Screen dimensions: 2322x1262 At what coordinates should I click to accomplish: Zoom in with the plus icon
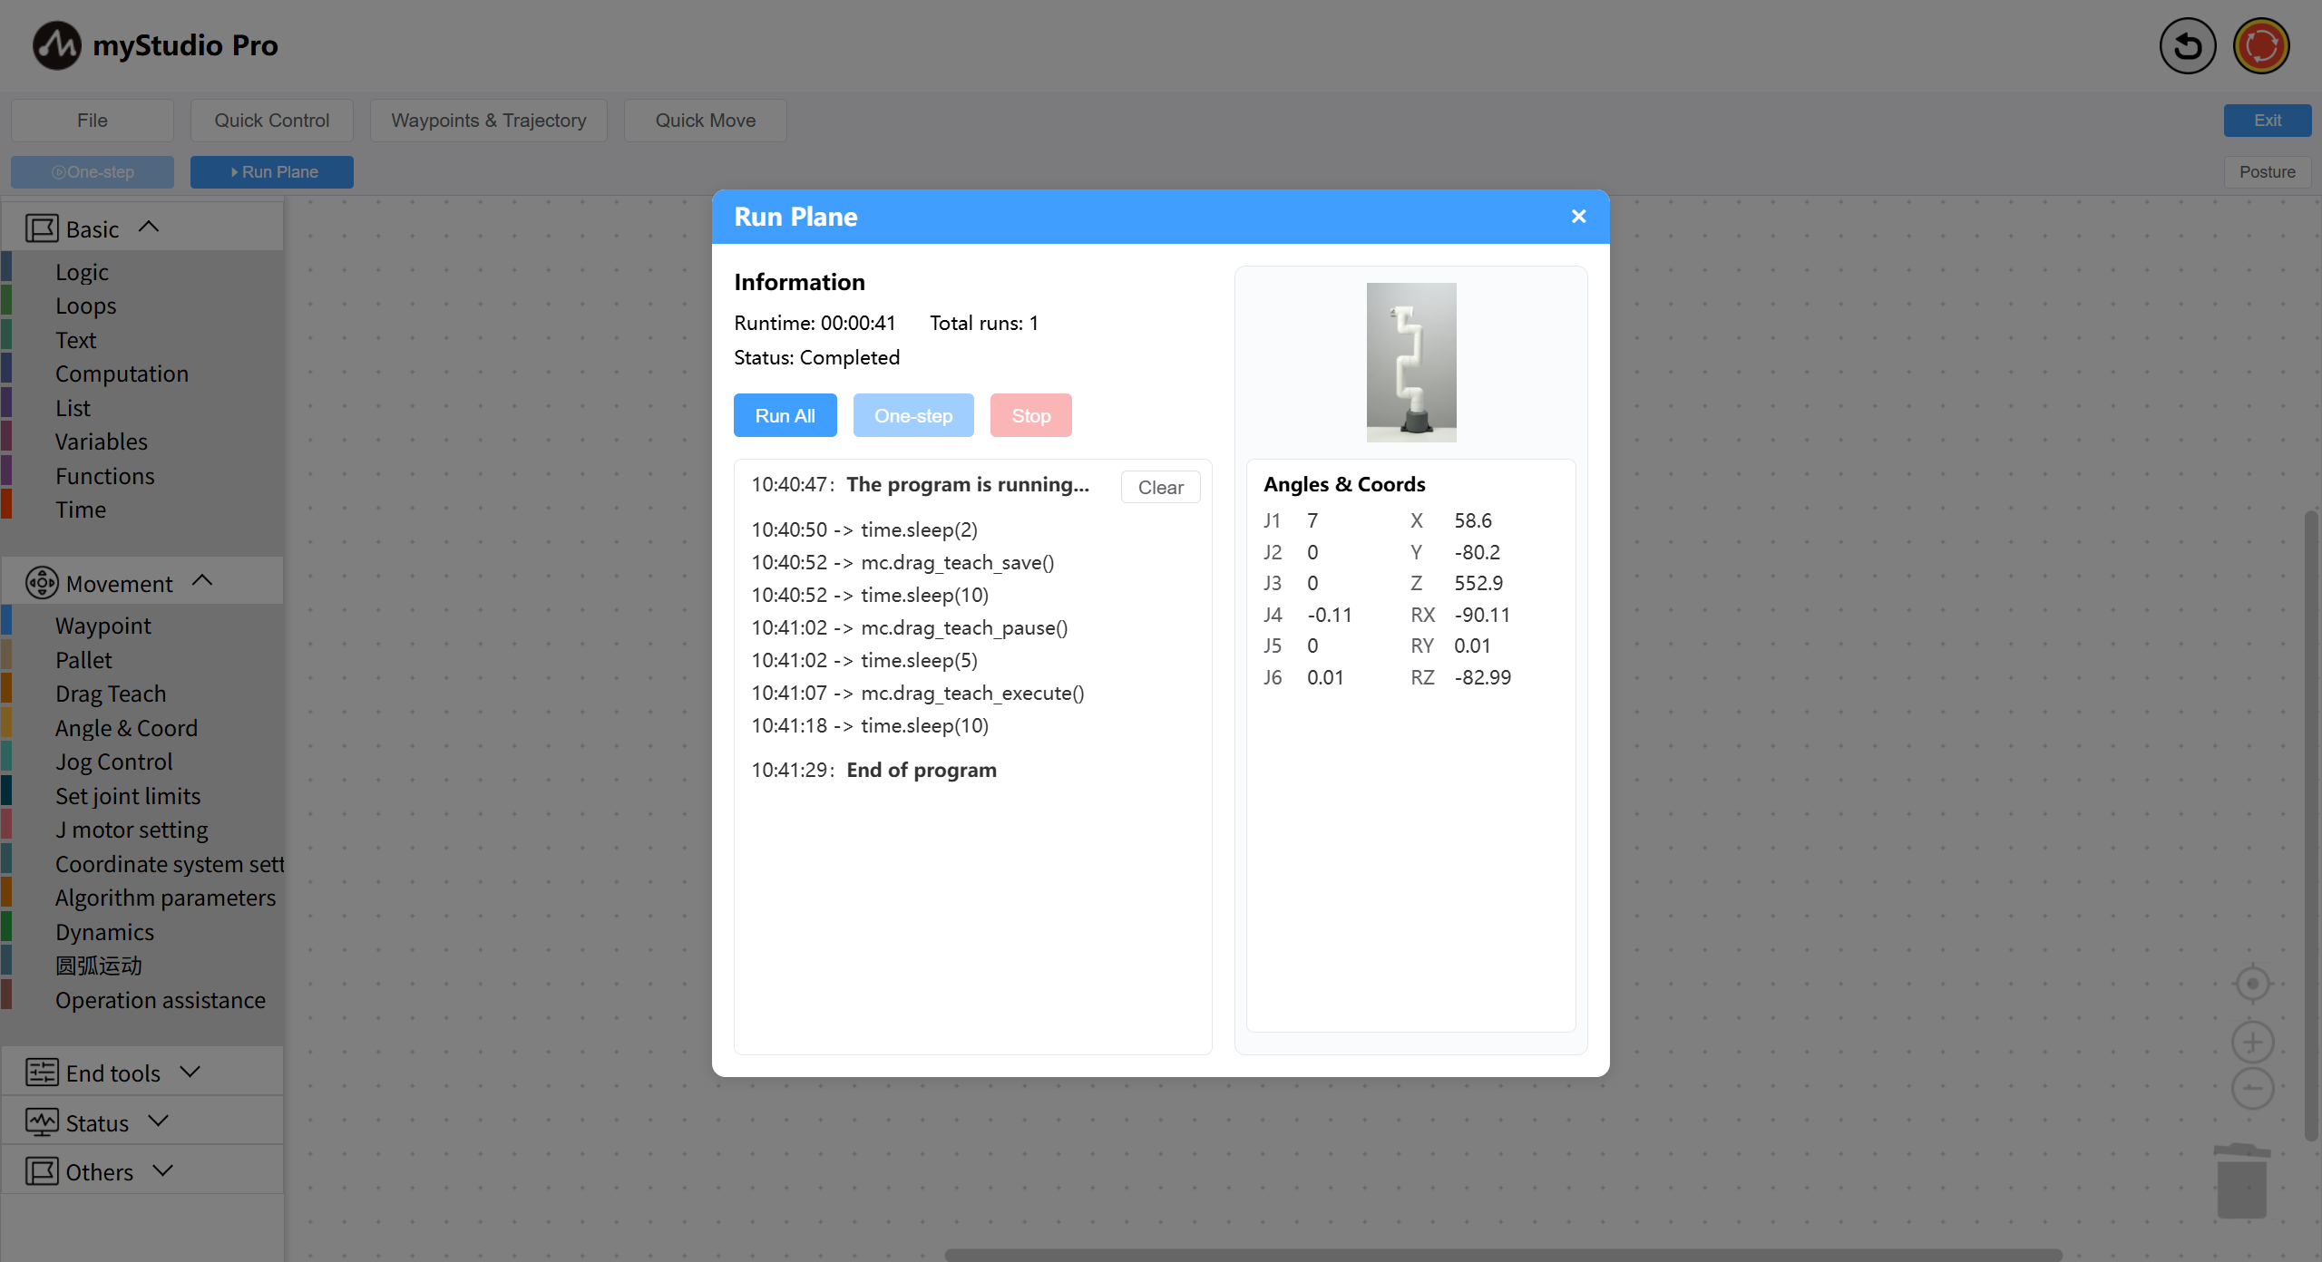(2252, 1042)
